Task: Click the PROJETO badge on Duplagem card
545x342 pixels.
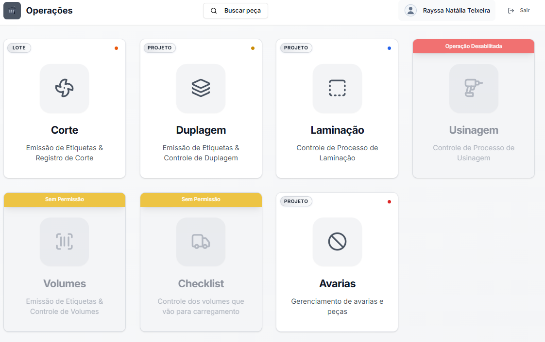Action: (160, 48)
